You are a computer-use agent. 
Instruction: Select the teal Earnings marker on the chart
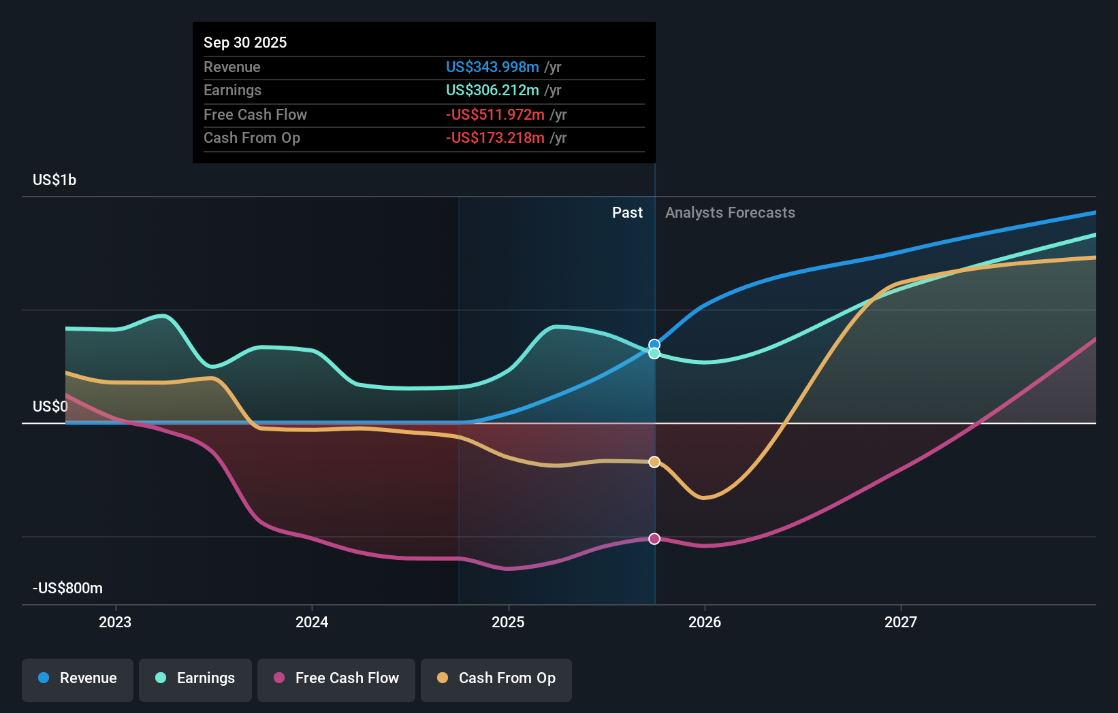[x=654, y=354]
